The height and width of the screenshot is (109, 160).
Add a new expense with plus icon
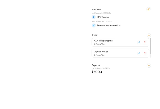point(149,65)
